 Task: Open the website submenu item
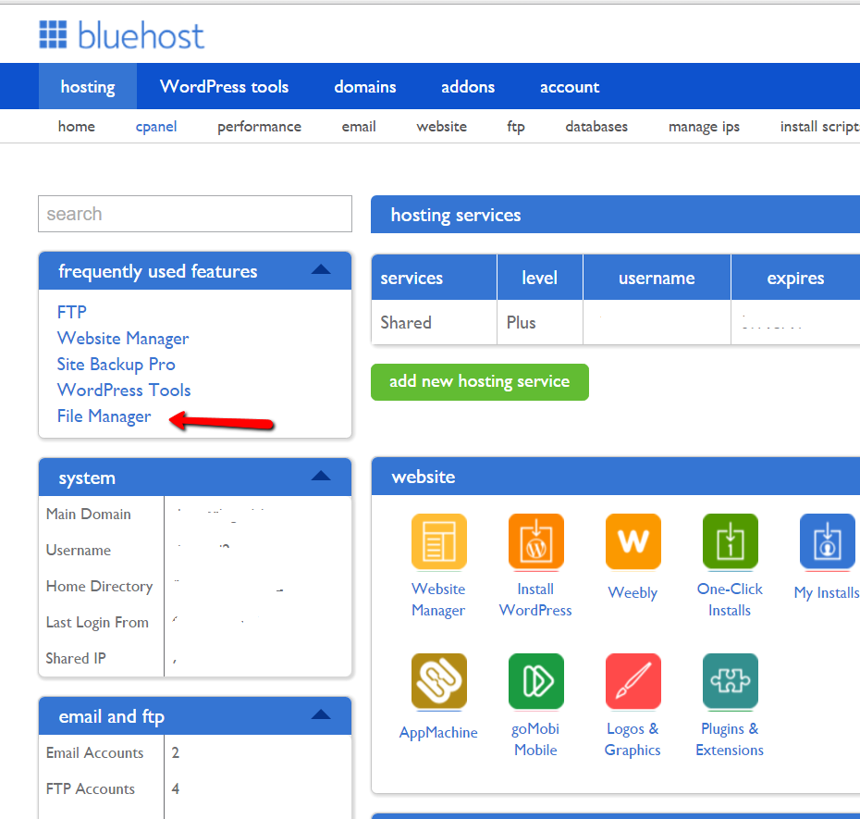point(441,126)
